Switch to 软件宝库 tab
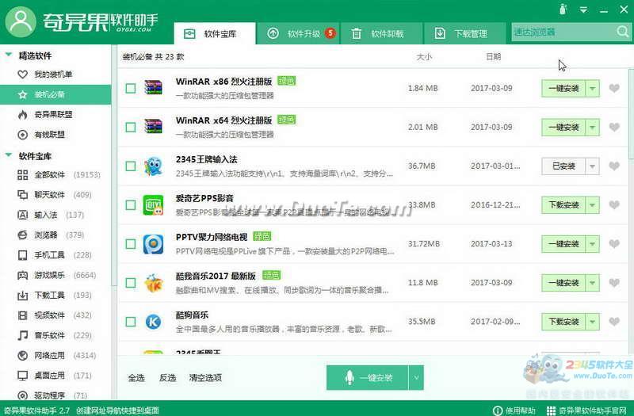634x416 pixels. click(215, 33)
